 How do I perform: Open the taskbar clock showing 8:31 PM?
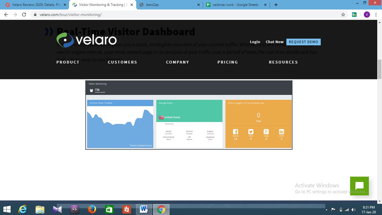coord(369,210)
